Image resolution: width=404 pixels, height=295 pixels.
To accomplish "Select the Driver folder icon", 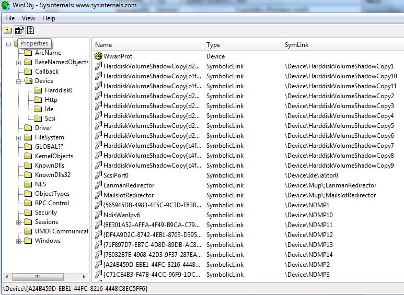I will (28, 128).
